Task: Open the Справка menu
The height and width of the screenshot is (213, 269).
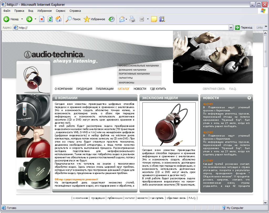Action: pos(75,11)
